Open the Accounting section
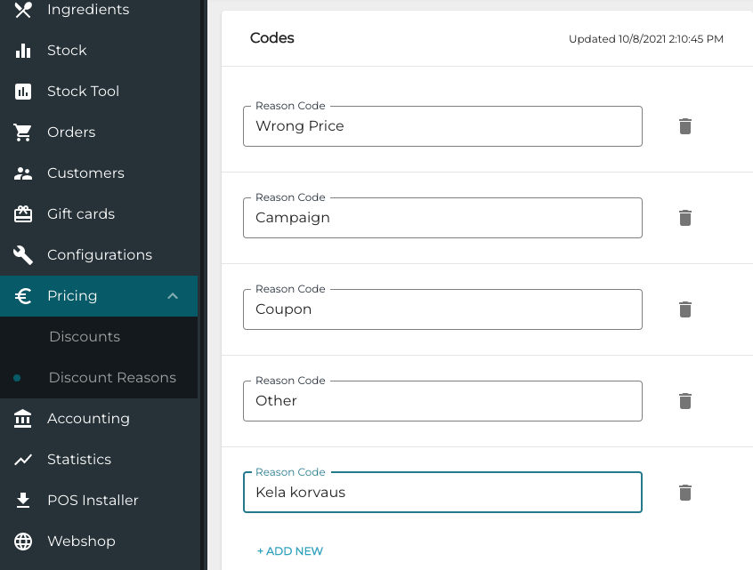 88,419
